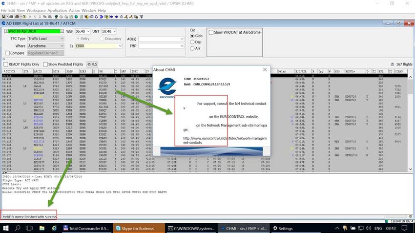Click the filter funnel toolbar icon

tap(141, 17)
